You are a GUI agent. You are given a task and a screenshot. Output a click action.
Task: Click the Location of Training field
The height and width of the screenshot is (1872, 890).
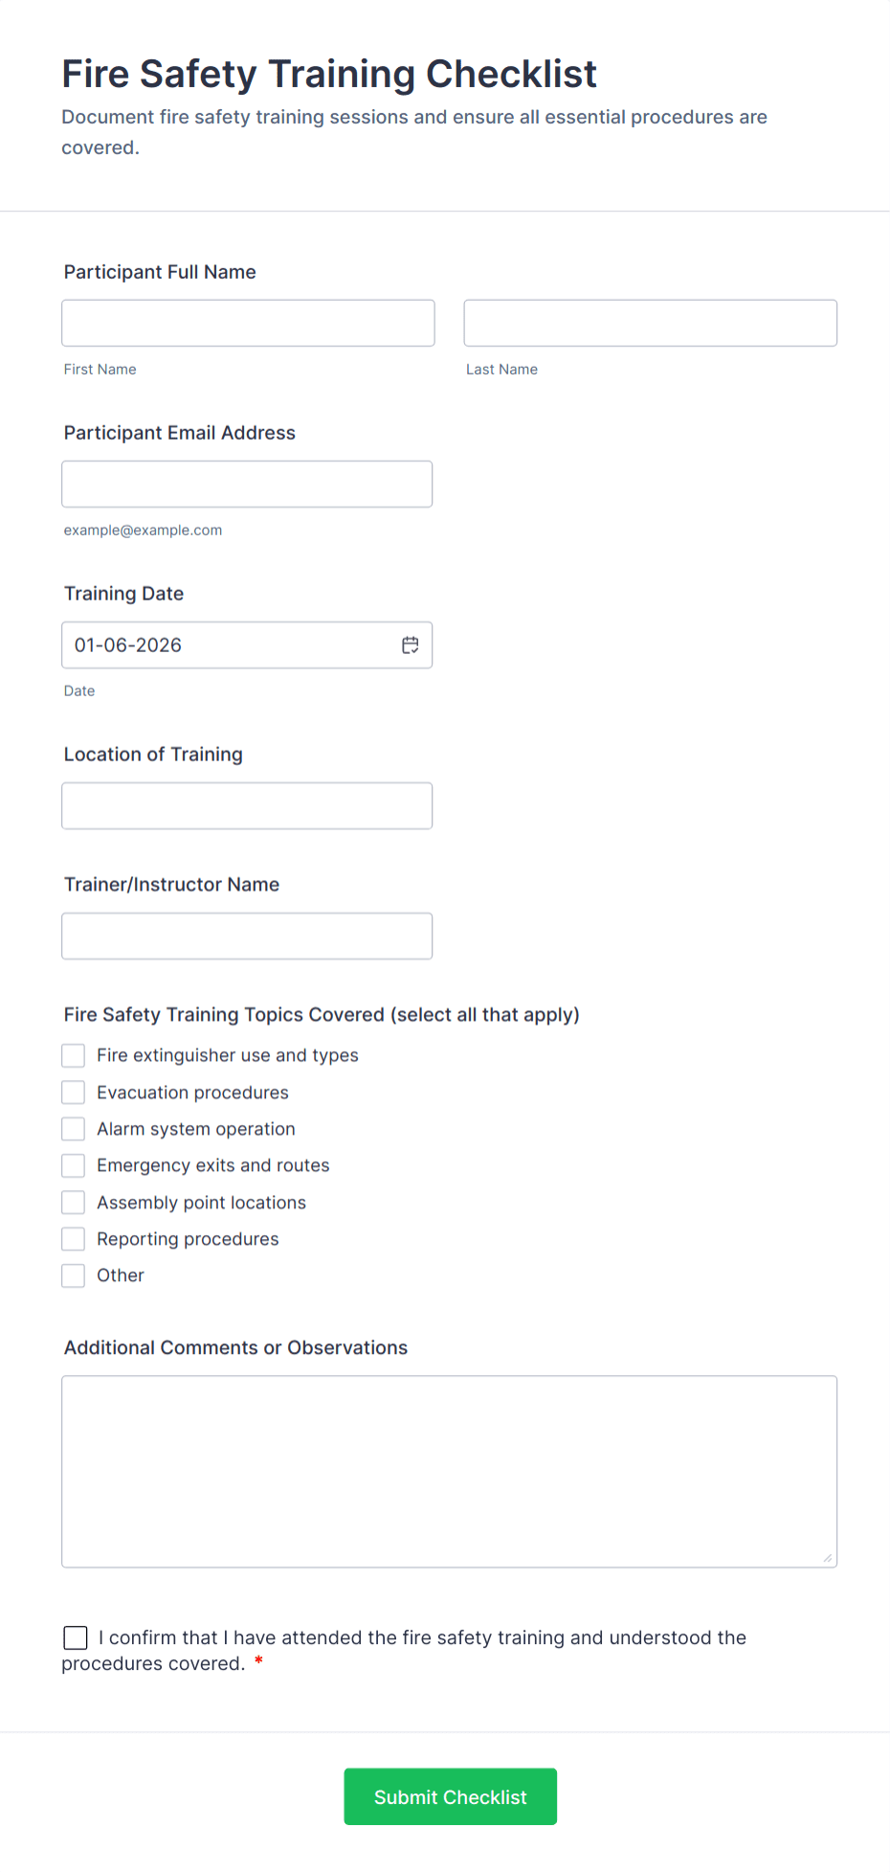[x=246, y=805]
